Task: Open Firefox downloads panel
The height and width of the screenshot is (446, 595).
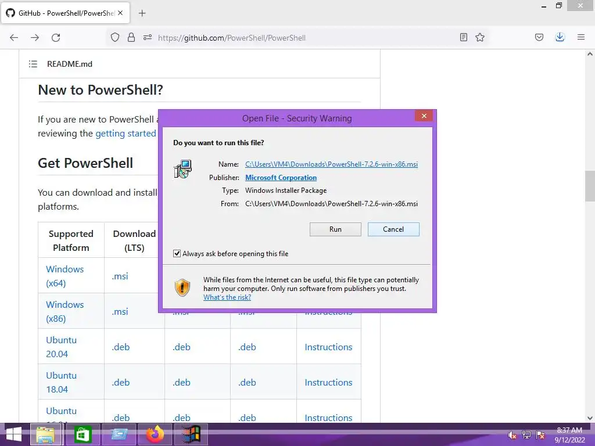Action: pos(560,37)
